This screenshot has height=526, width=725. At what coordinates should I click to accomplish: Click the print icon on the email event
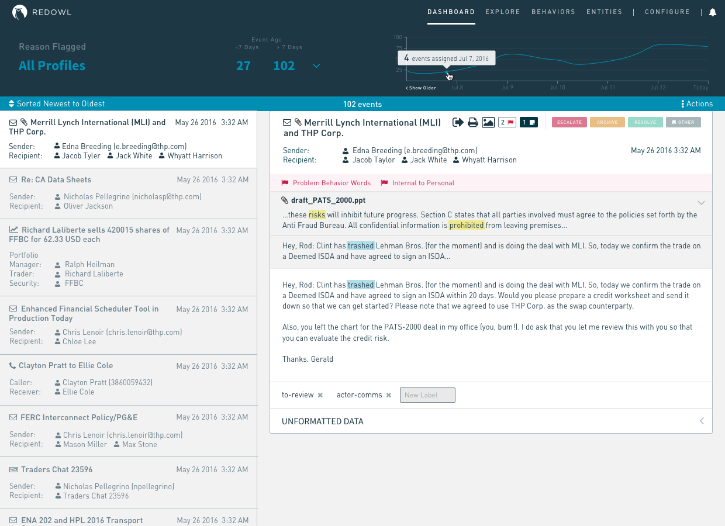(x=472, y=122)
